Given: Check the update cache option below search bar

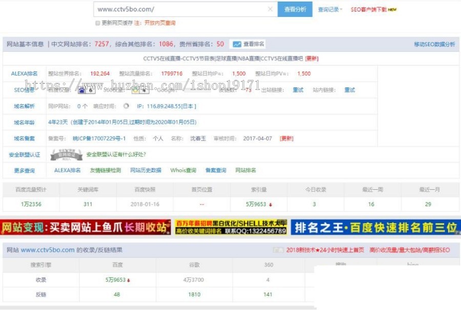Looking at the screenshot, I should pyautogui.click(x=97, y=24).
